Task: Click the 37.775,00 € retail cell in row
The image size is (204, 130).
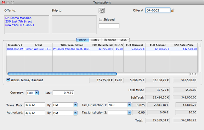Action: coord(102,49)
